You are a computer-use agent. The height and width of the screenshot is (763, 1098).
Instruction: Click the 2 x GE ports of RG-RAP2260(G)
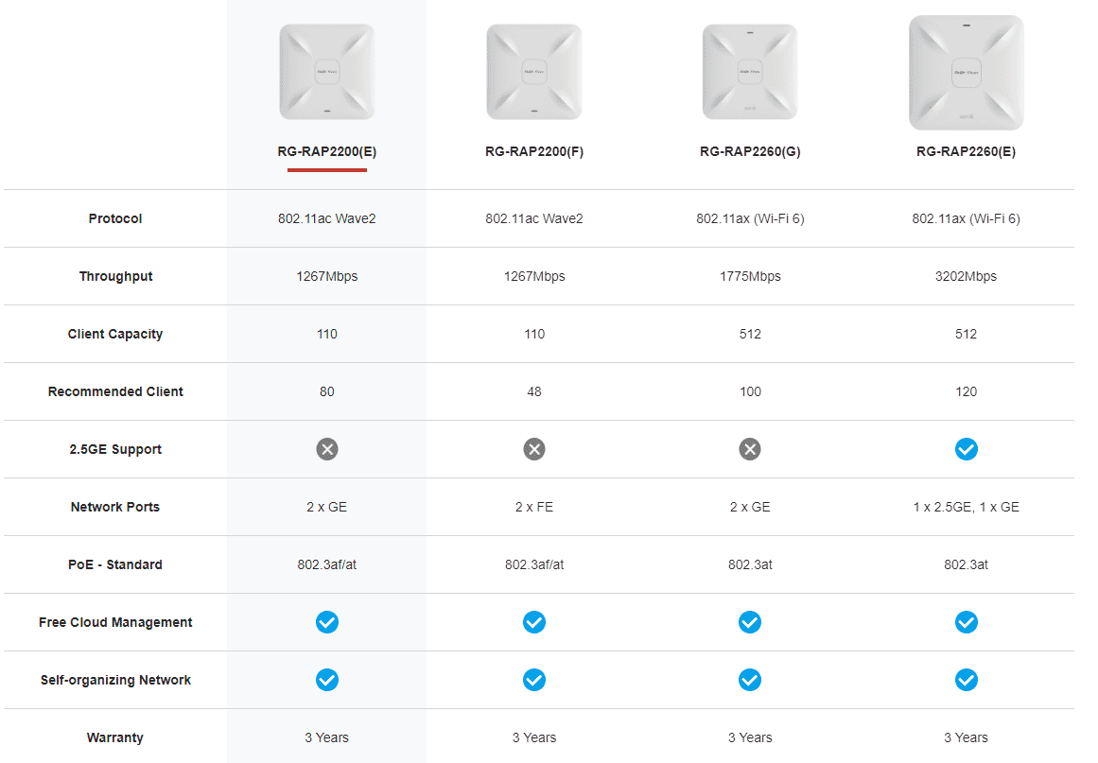coord(749,507)
